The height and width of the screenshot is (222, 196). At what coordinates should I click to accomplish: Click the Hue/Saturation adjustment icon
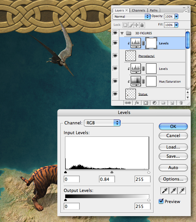point(136,81)
